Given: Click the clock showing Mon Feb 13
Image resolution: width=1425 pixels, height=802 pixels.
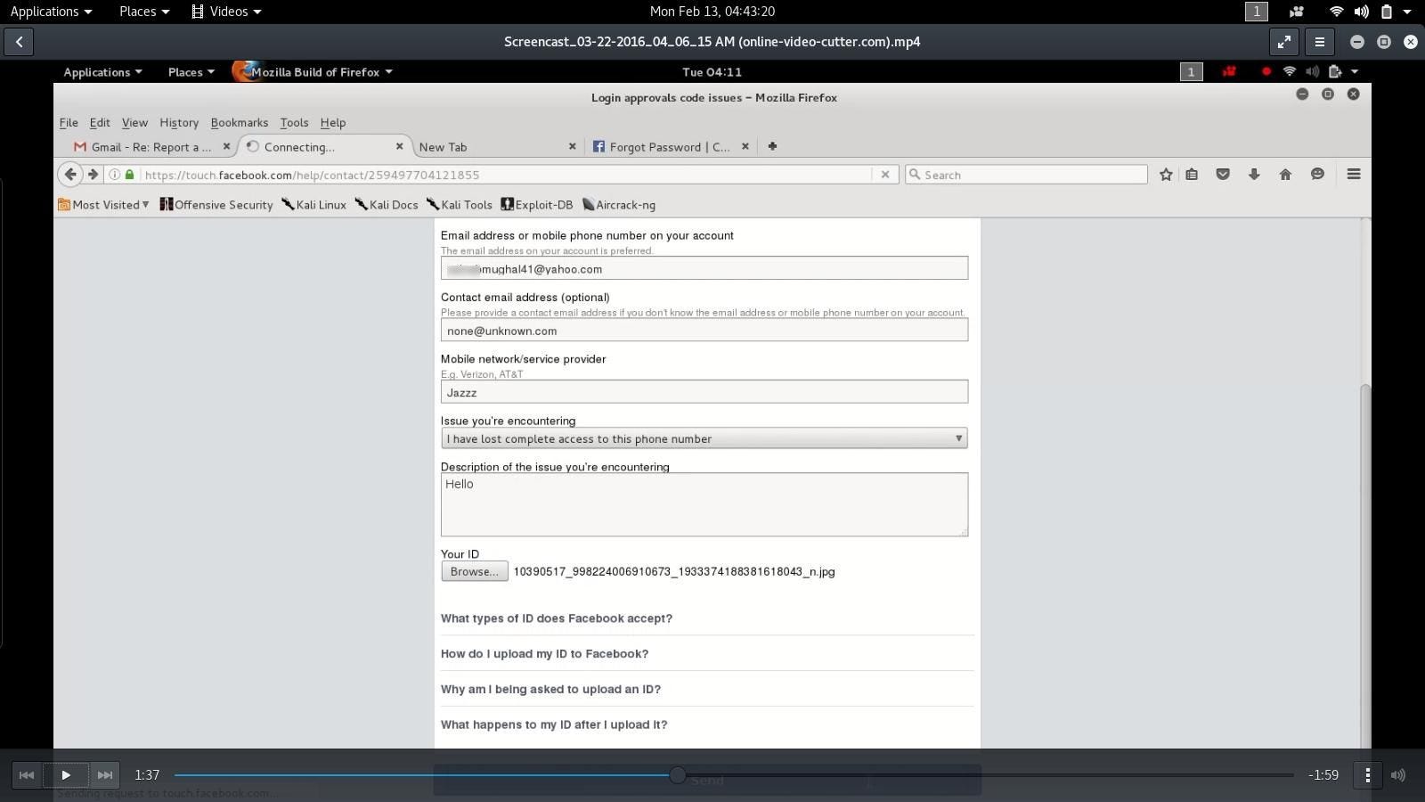Looking at the screenshot, I should point(712,12).
